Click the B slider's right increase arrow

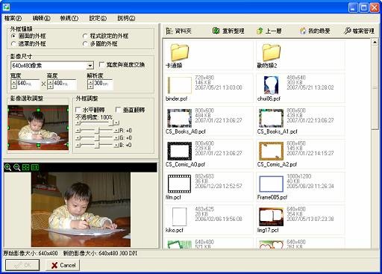(116, 145)
